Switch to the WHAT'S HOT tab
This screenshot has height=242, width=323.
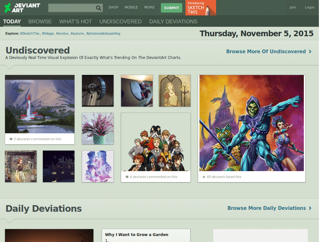[75, 21]
